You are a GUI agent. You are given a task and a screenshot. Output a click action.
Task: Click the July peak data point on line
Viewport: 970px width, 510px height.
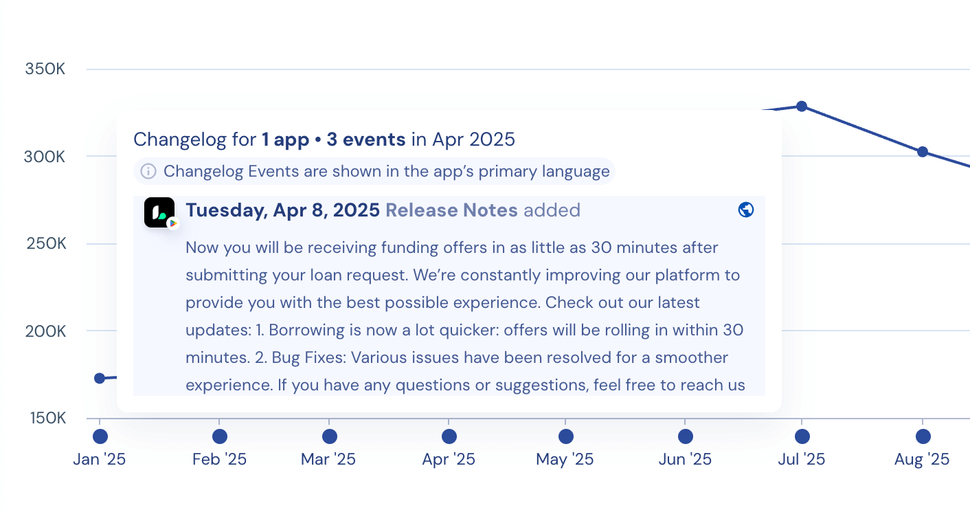coord(802,106)
